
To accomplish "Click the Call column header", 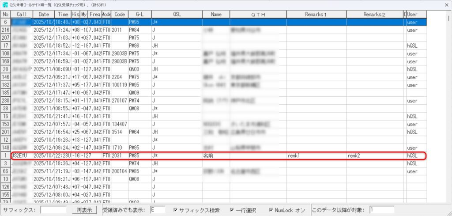I will pyautogui.click(x=22, y=15).
